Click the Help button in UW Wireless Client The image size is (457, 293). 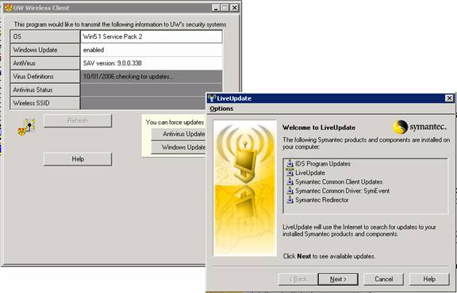click(78, 159)
